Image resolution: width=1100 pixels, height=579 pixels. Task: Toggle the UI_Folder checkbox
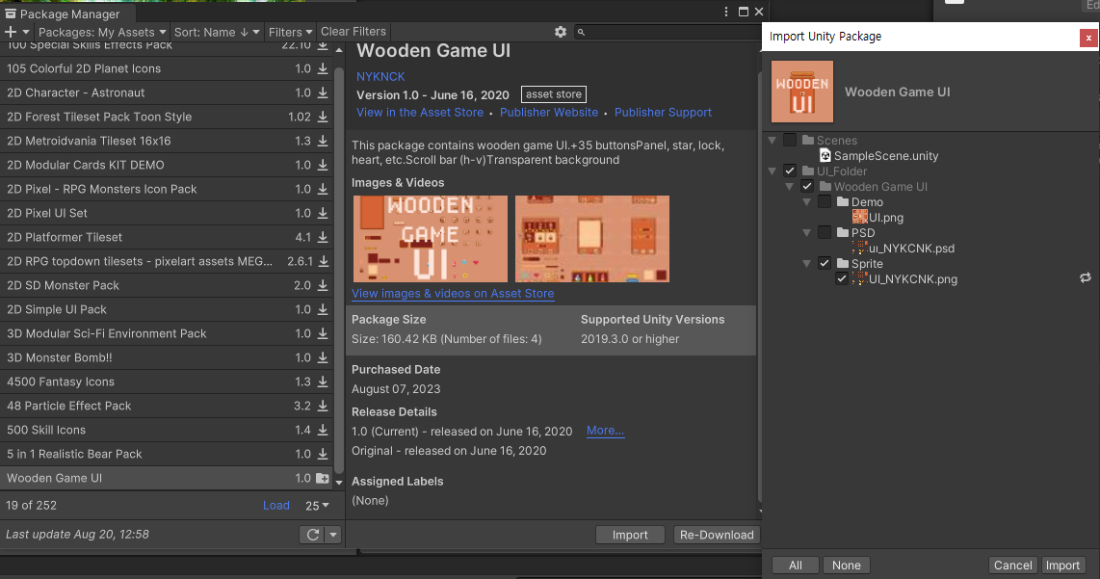pyautogui.click(x=790, y=171)
